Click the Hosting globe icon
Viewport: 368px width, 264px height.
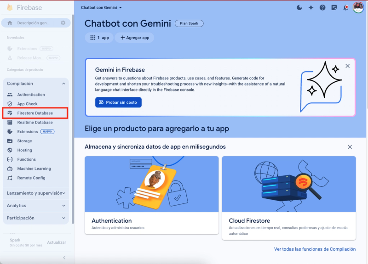pyautogui.click(x=10, y=150)
